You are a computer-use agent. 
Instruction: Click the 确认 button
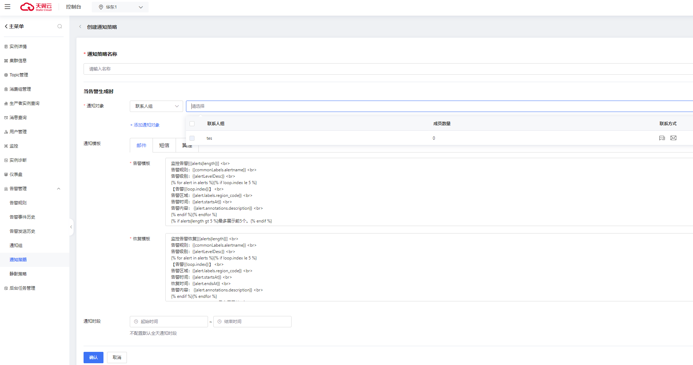(x=93, y=358)
